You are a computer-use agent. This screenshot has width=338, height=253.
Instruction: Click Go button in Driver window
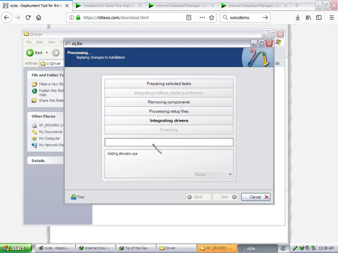pos(277,63)
